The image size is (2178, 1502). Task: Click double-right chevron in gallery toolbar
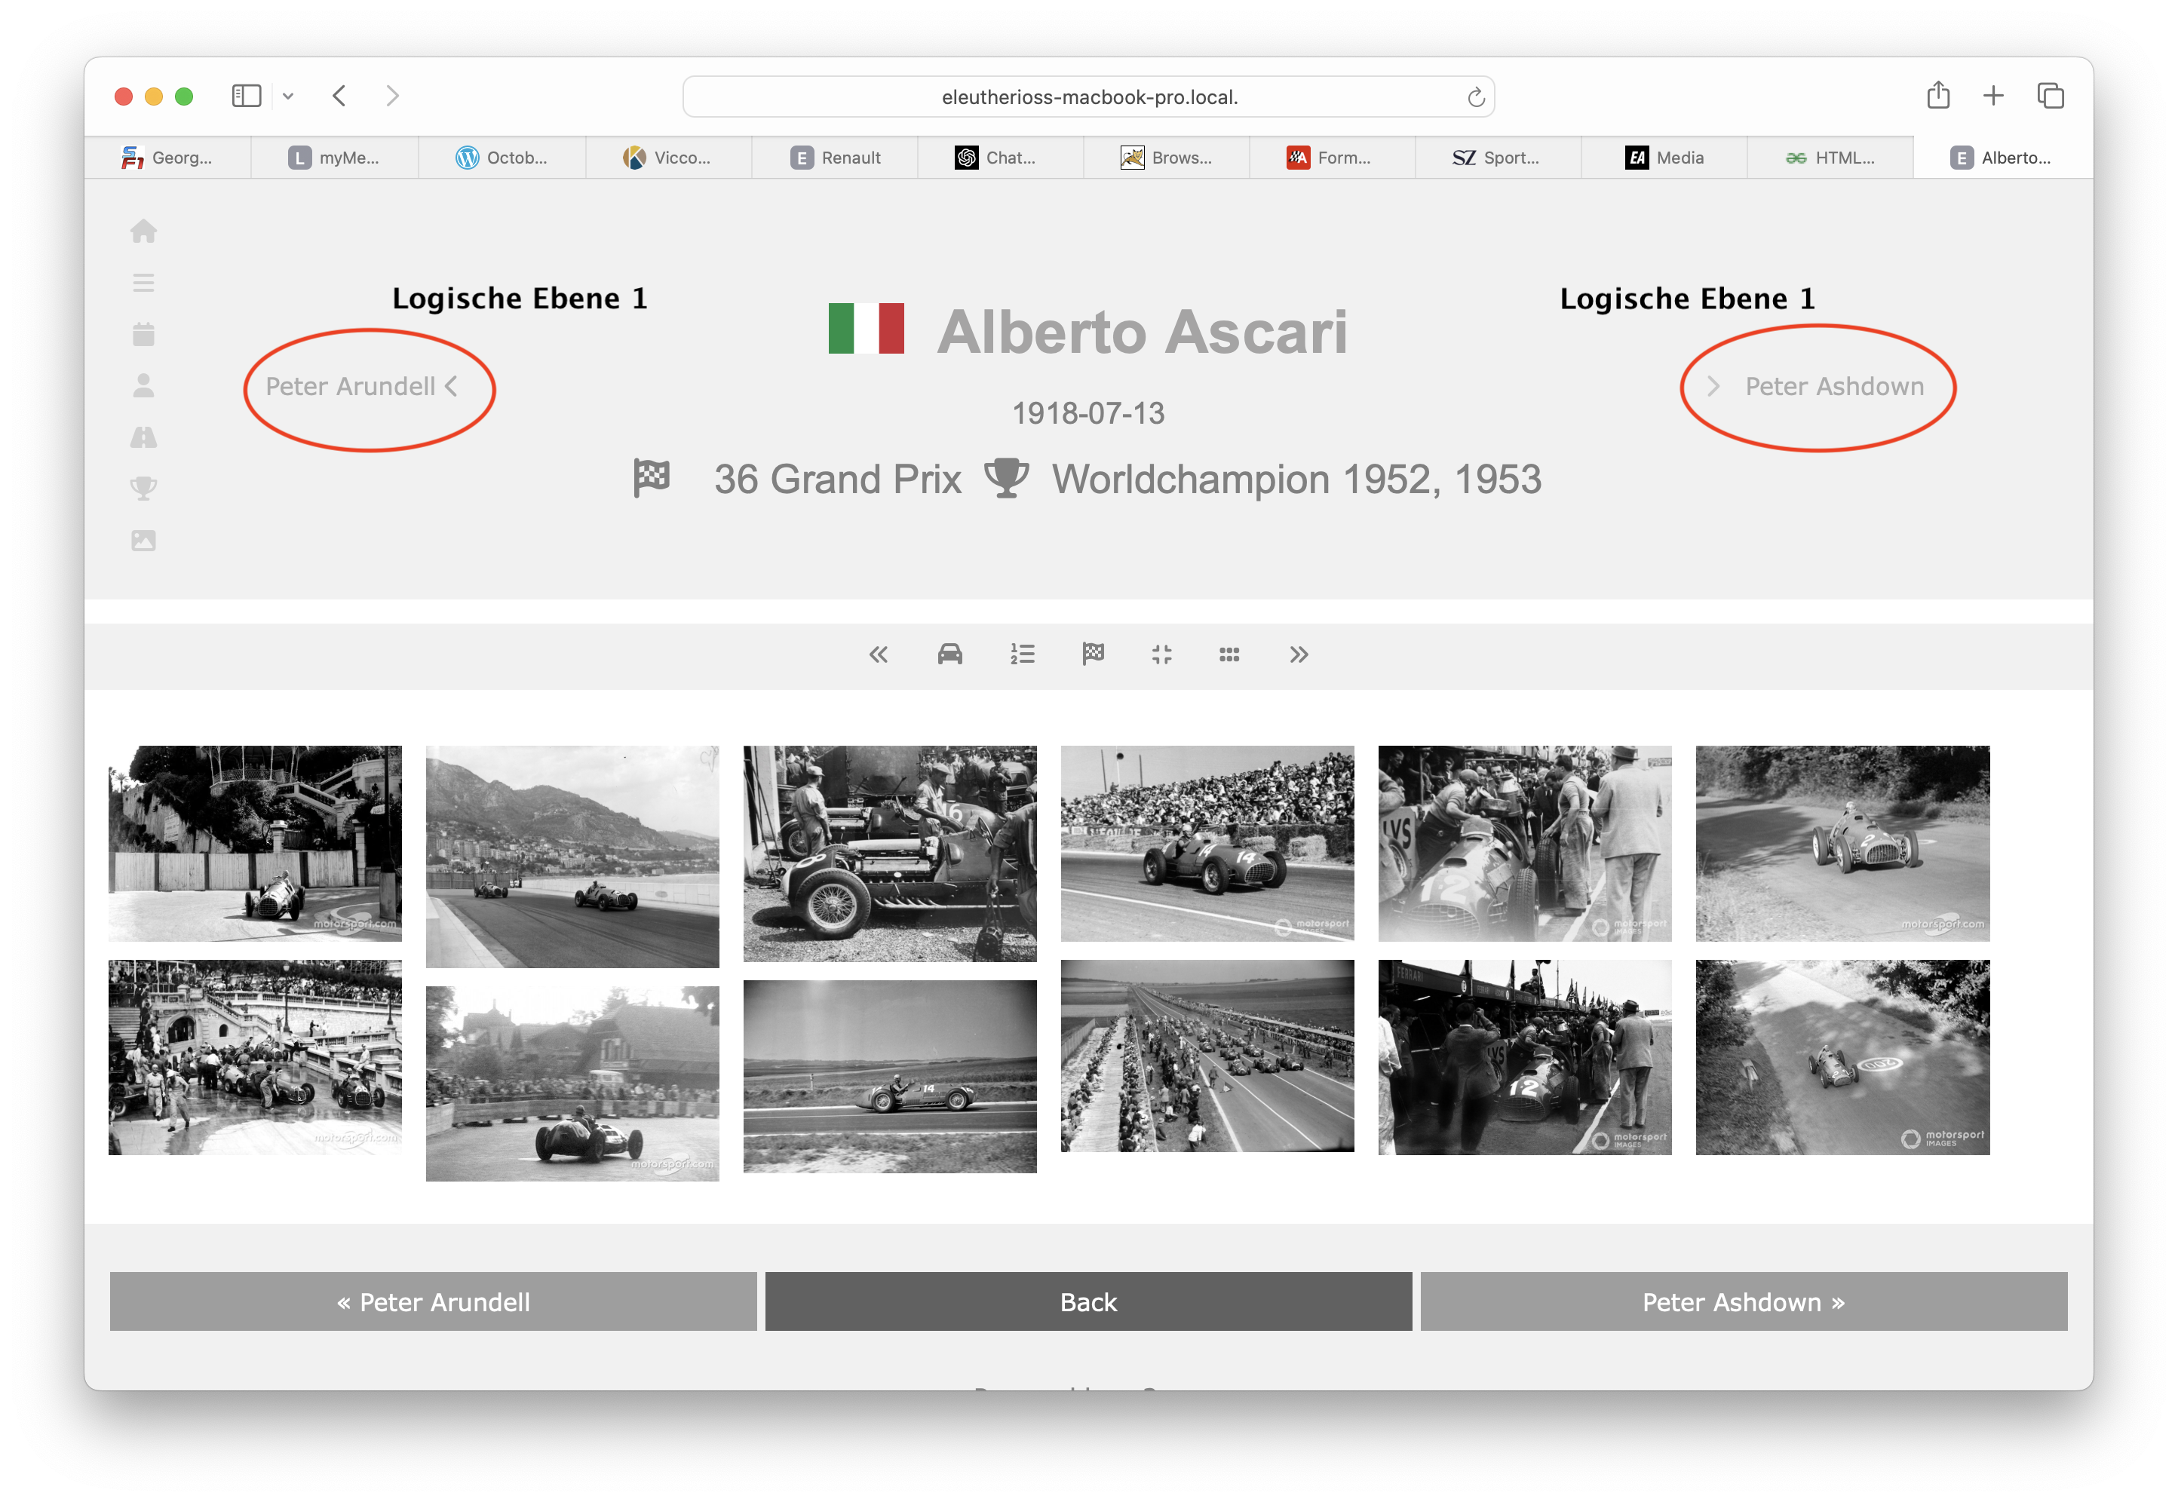(1299, 654)
